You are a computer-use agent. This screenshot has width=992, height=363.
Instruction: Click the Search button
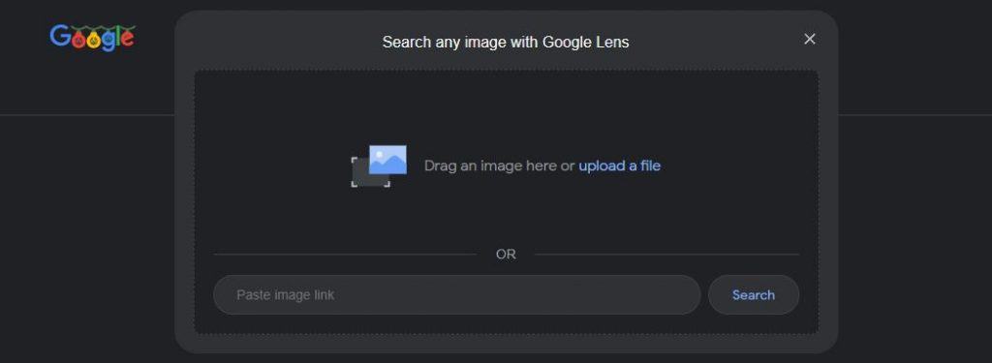point(754,294)
